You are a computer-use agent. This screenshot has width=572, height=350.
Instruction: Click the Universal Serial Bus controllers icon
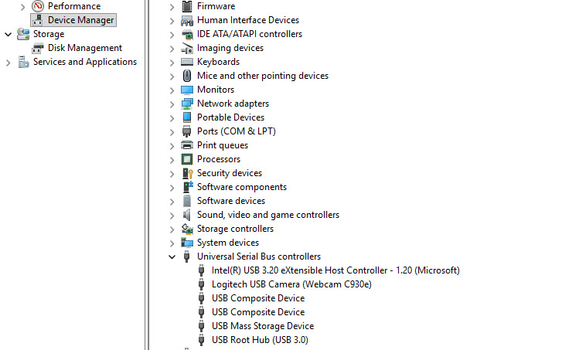click(x=187, y=257)
